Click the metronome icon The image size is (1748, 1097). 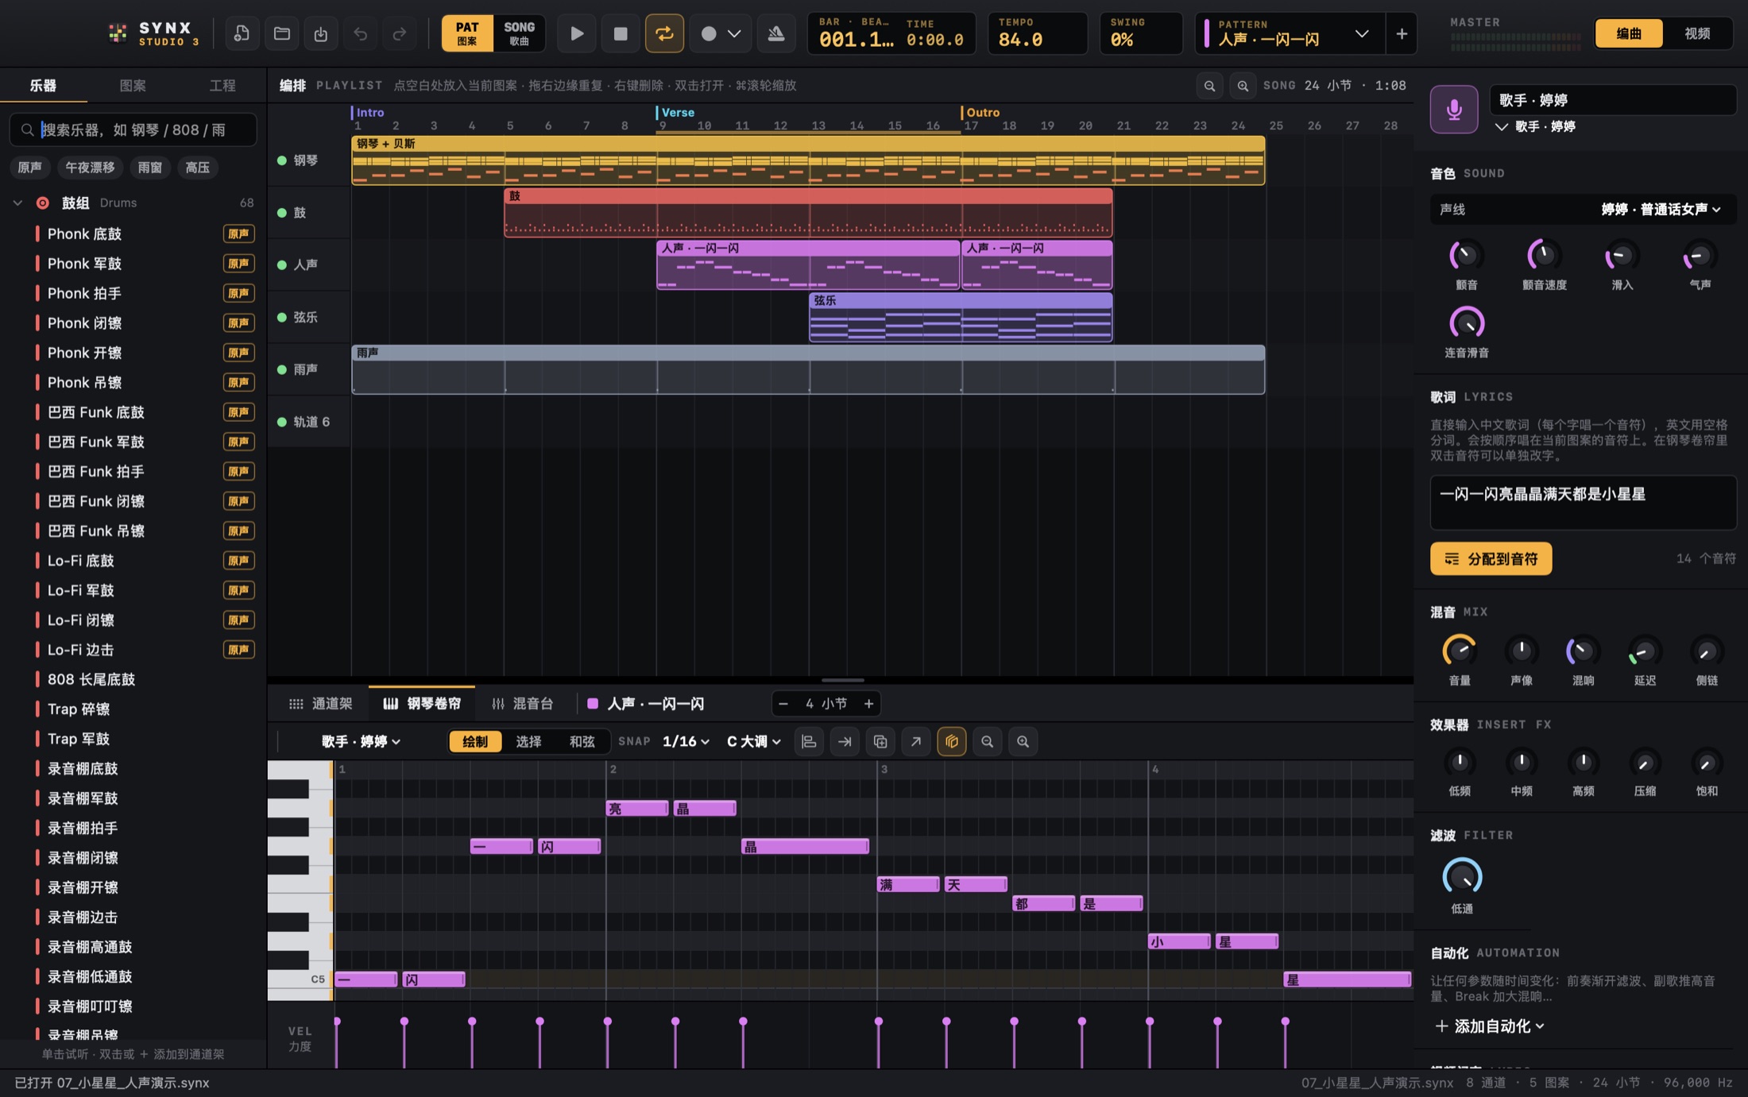click(x=776, y=33)
